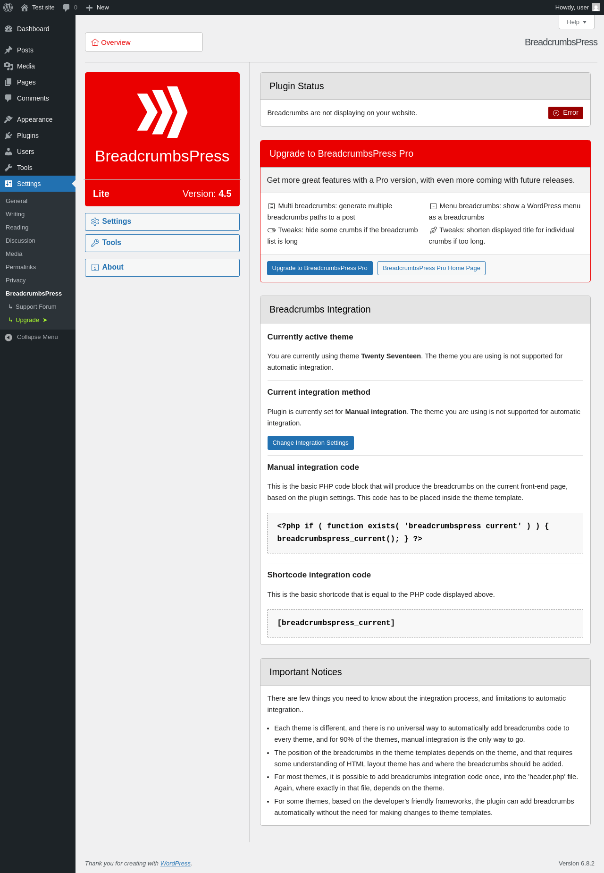Open the plugin Tools panel button
604x873 pixels.
tap(162, 243)
